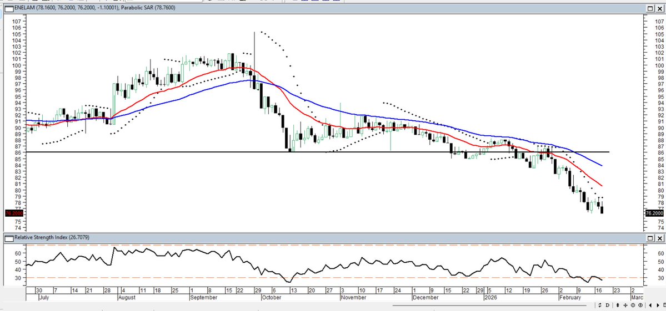Click the Relative Strength Index (26.7079) title
Viewport: 666px width, 311px height.
(52, 238)
